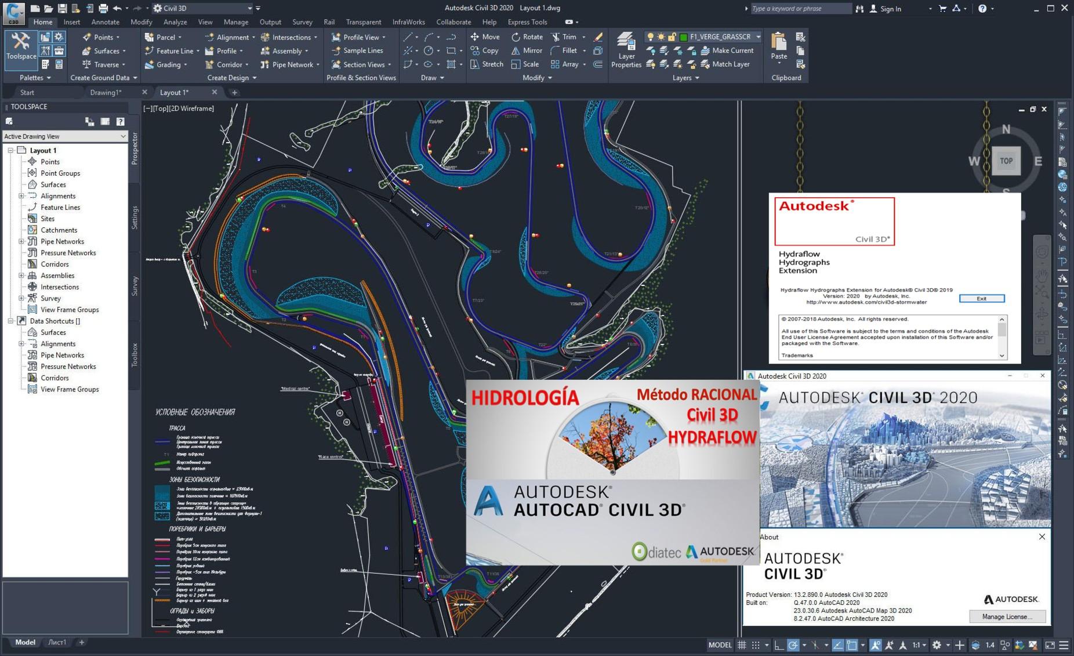
Task: Click Exit in Hydraflow about dialog
Action: 981,299
